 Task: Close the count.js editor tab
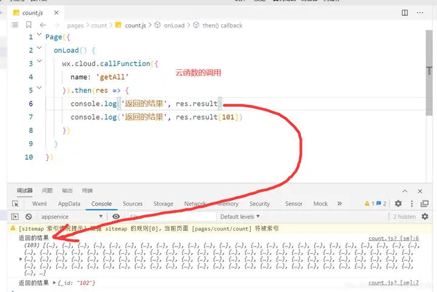(56, 13)
